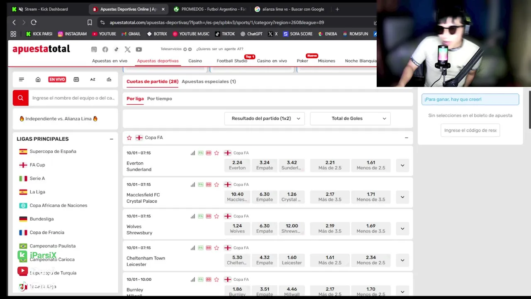Expand more markets for Macclesfield vs Crystal Palace

click(402, 197)
